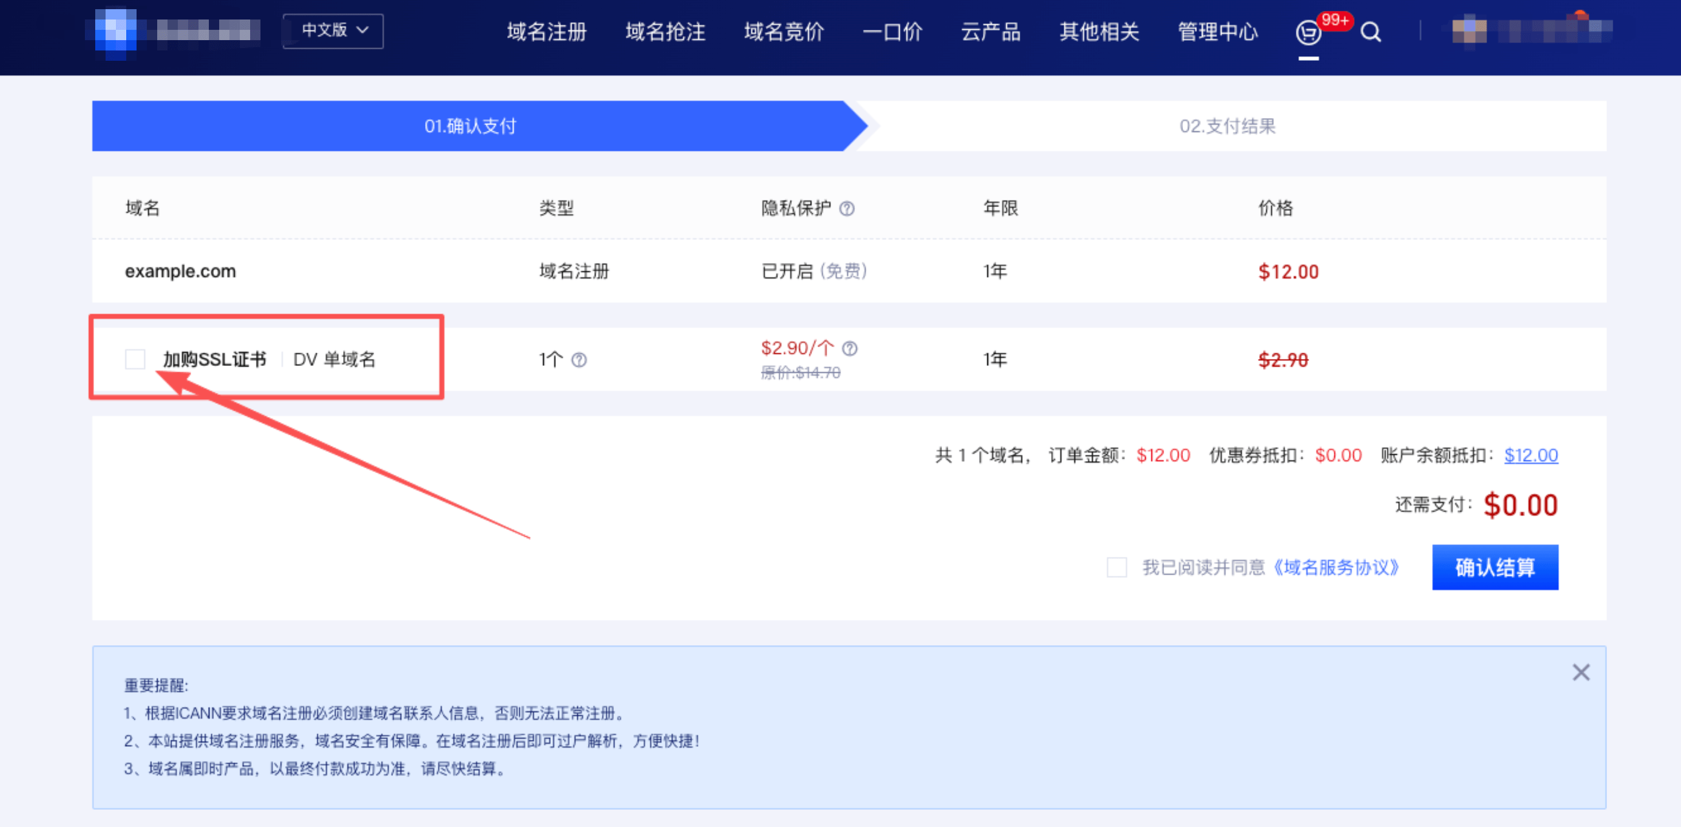Tick the 我已阅读并同意 agreement checkbox

(x=1116, y=567)
